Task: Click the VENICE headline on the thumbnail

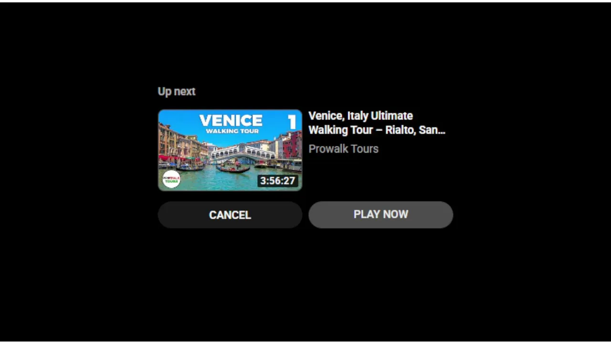Action: (x=231, y=121)
